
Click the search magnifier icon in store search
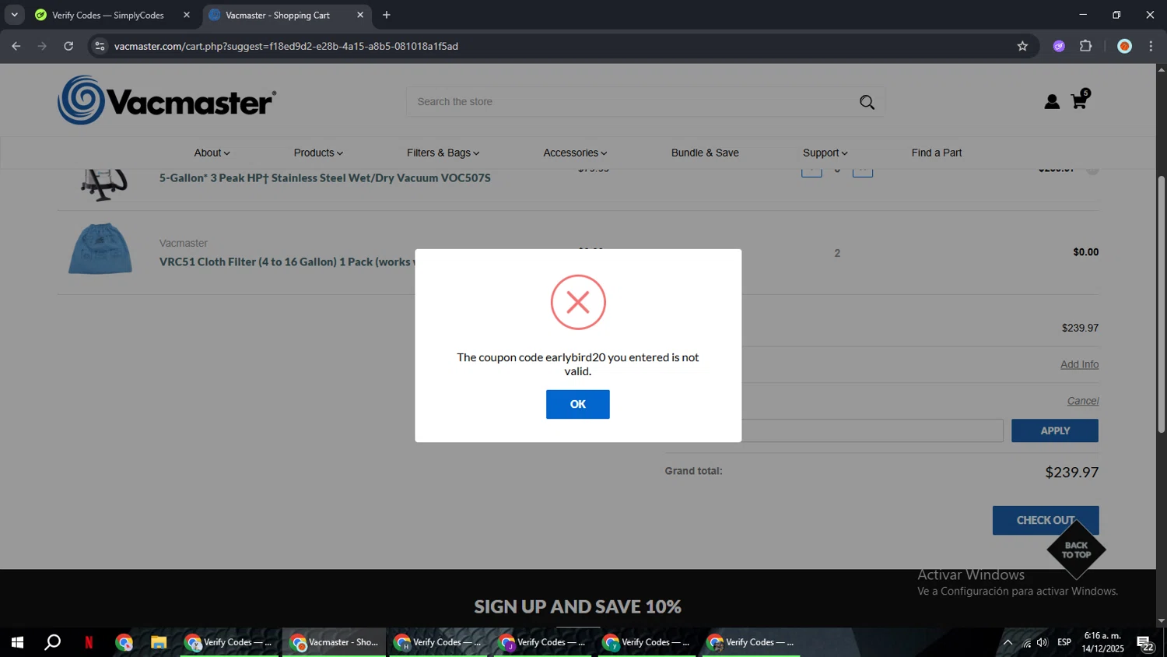click(867, 102)
